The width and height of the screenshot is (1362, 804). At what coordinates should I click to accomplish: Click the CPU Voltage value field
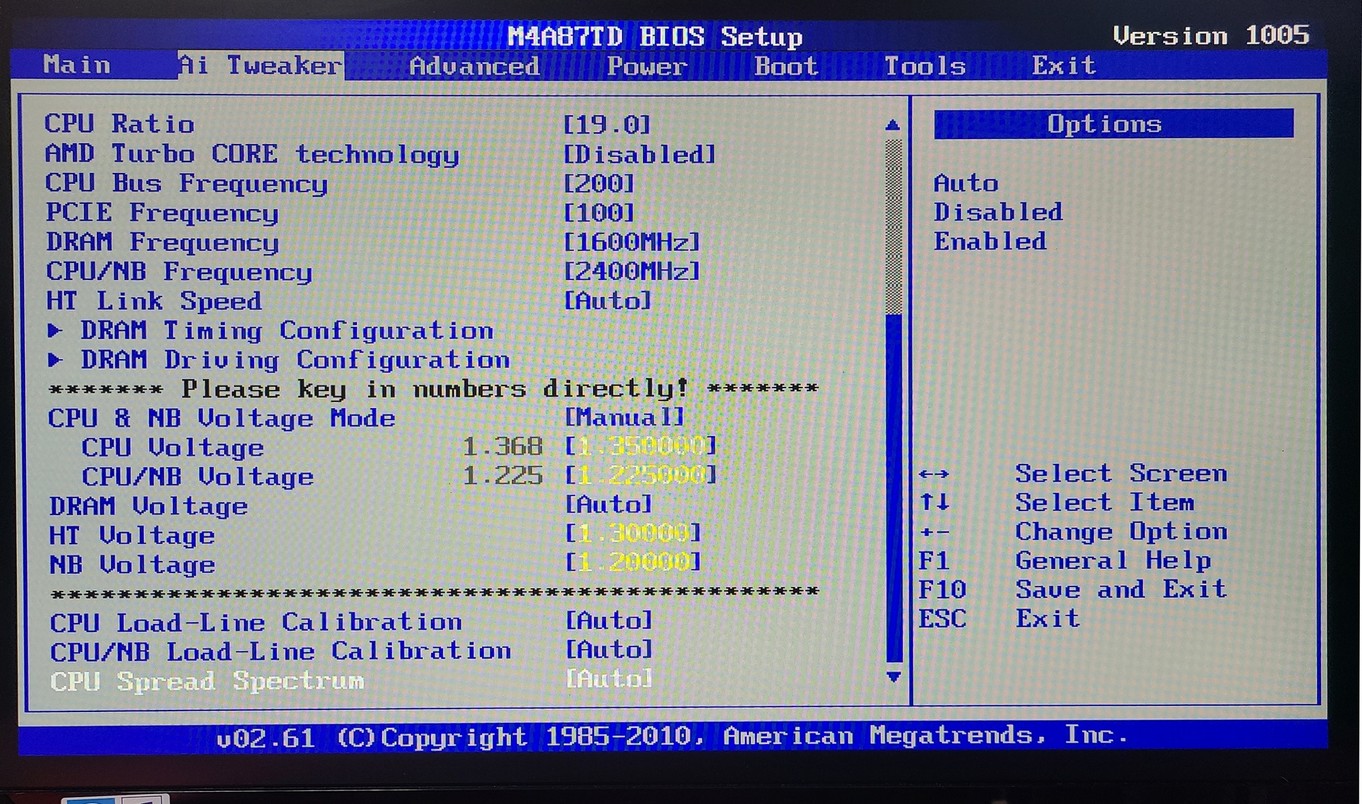(x=640, y=446)
